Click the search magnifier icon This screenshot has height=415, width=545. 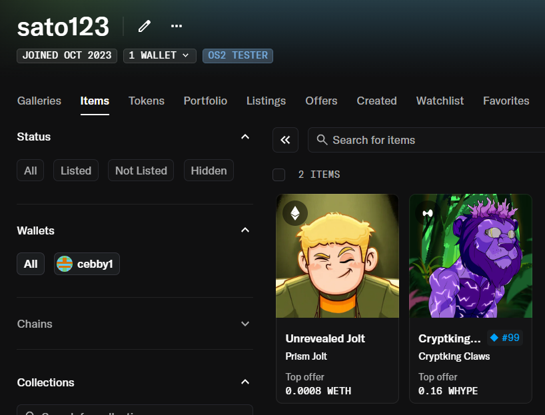[x=322, y=140]
